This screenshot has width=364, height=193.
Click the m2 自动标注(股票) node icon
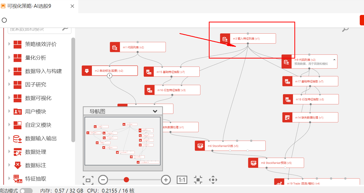[x=87, y=71]
